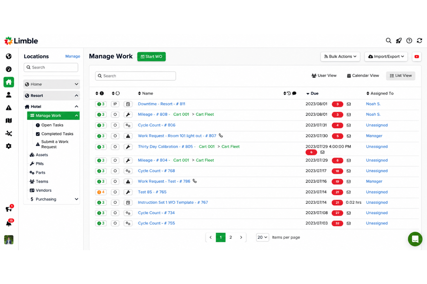Select the green home icon in left rail
Screen dimensions: 427x284
pyautogui.click(x=9, y=82)
